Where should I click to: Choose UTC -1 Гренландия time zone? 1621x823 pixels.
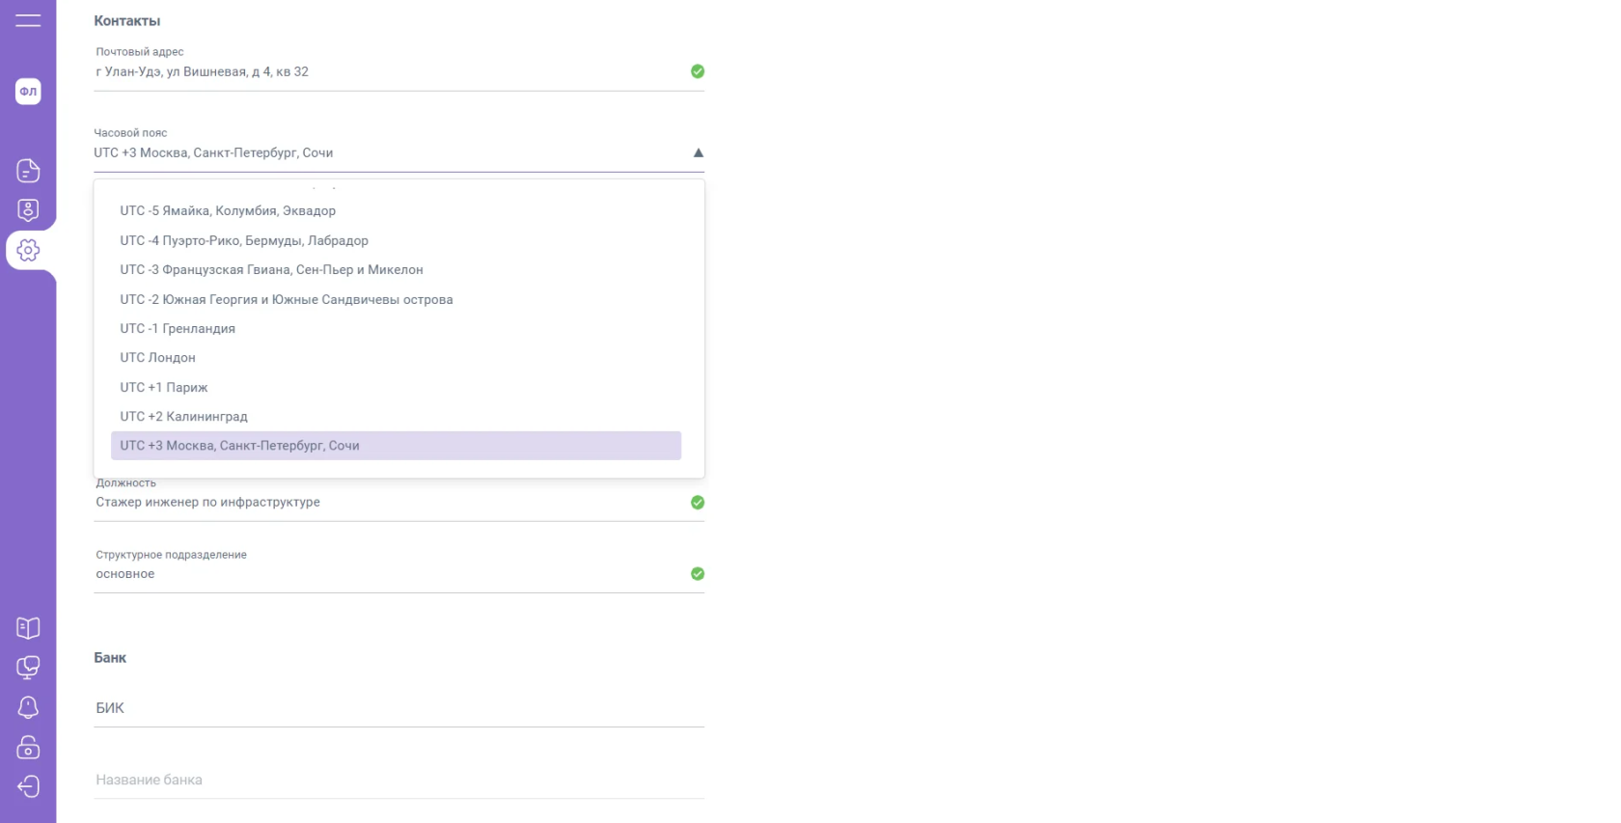click(x=178, y=329)
